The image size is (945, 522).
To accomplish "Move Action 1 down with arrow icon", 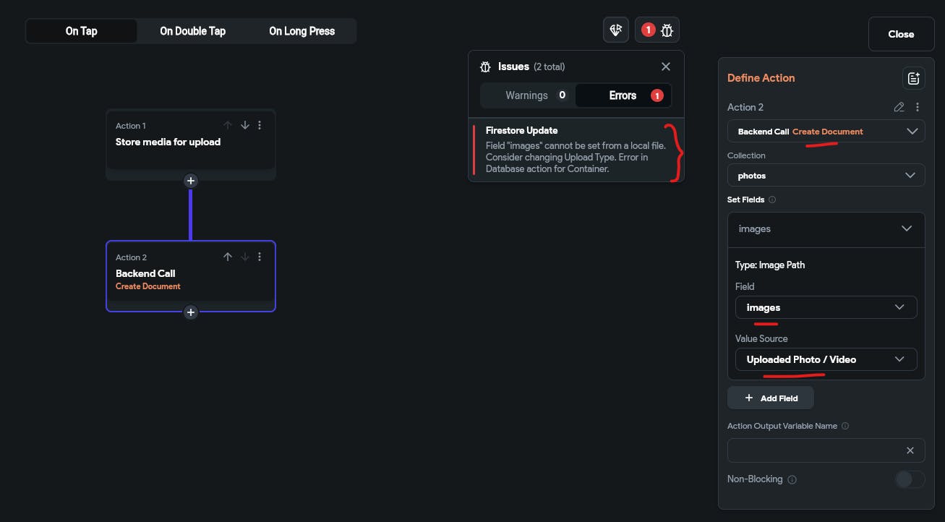I will point(245,125).
